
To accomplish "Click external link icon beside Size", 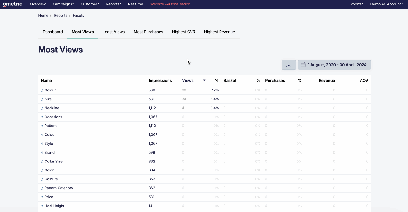I will click(x=42, y=99).
